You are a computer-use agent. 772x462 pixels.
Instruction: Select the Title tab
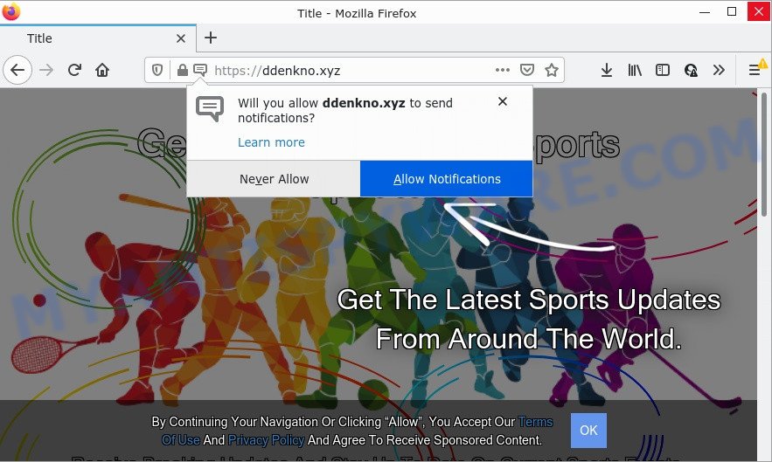click(98, 38)
